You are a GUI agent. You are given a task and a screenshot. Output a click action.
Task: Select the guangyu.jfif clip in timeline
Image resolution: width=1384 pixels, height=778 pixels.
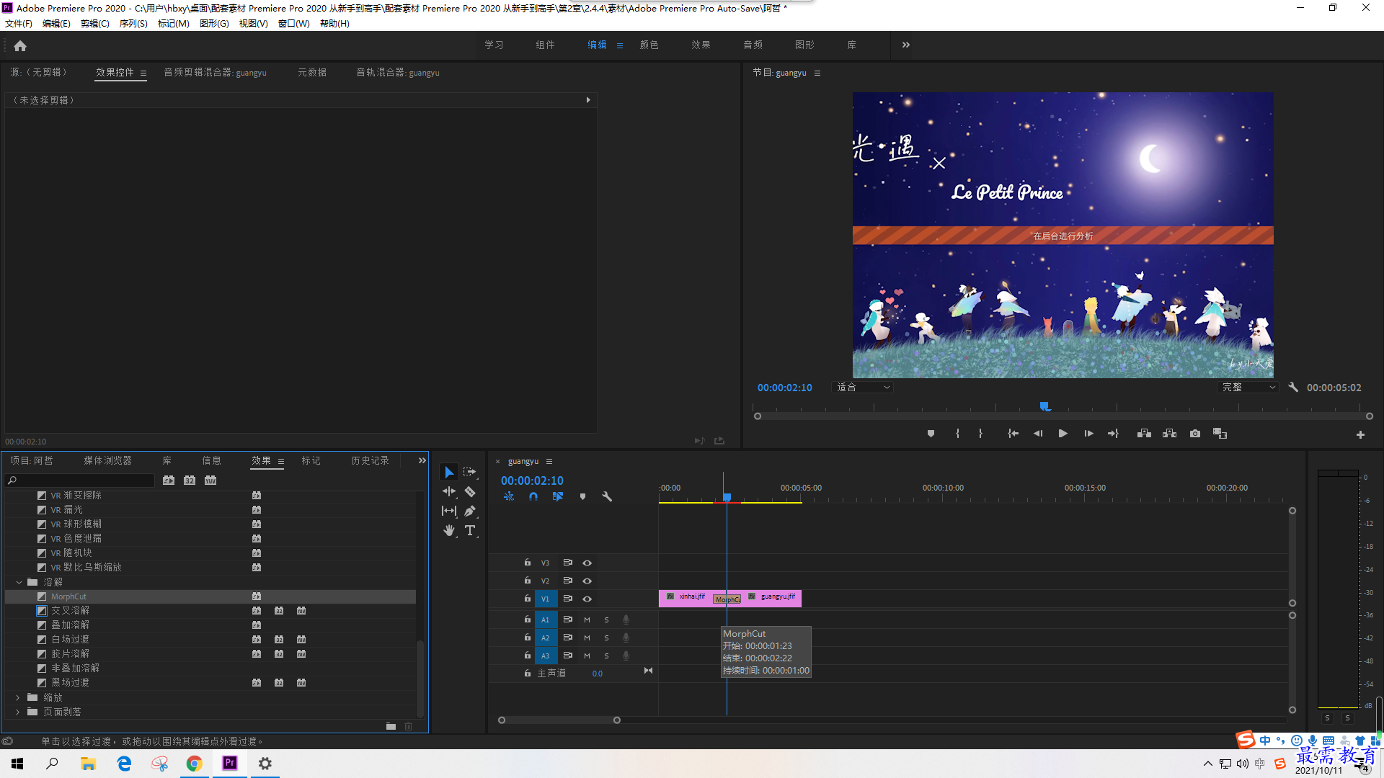coord(772,598)
